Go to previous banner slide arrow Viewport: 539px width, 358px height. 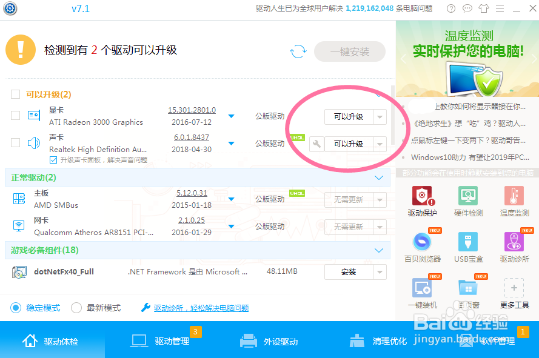pos(404,59)
